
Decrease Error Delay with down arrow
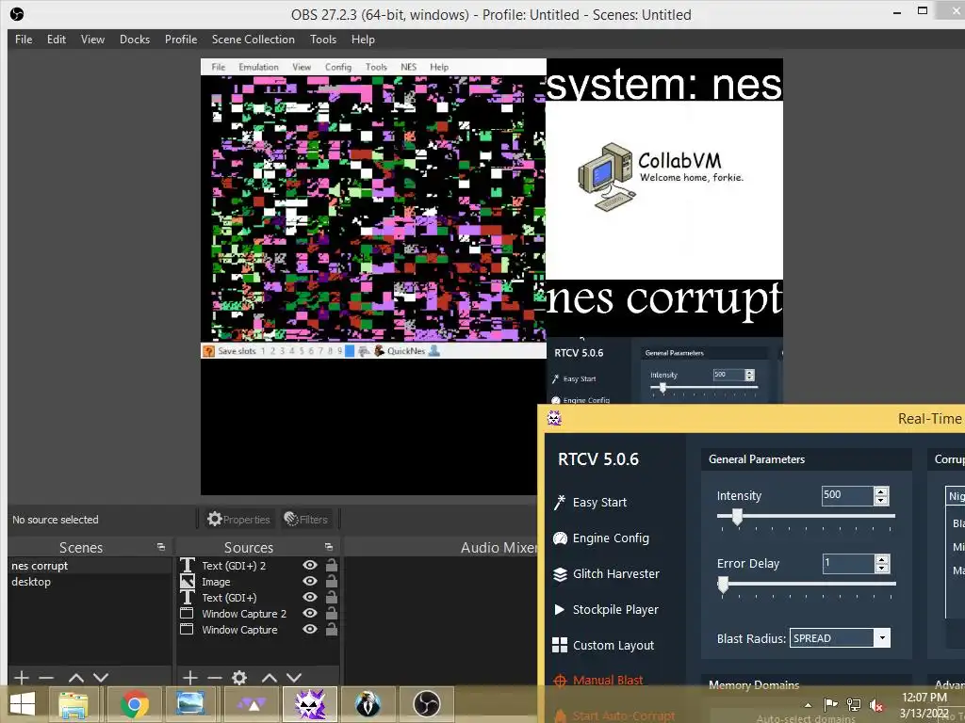pos(882,568)
